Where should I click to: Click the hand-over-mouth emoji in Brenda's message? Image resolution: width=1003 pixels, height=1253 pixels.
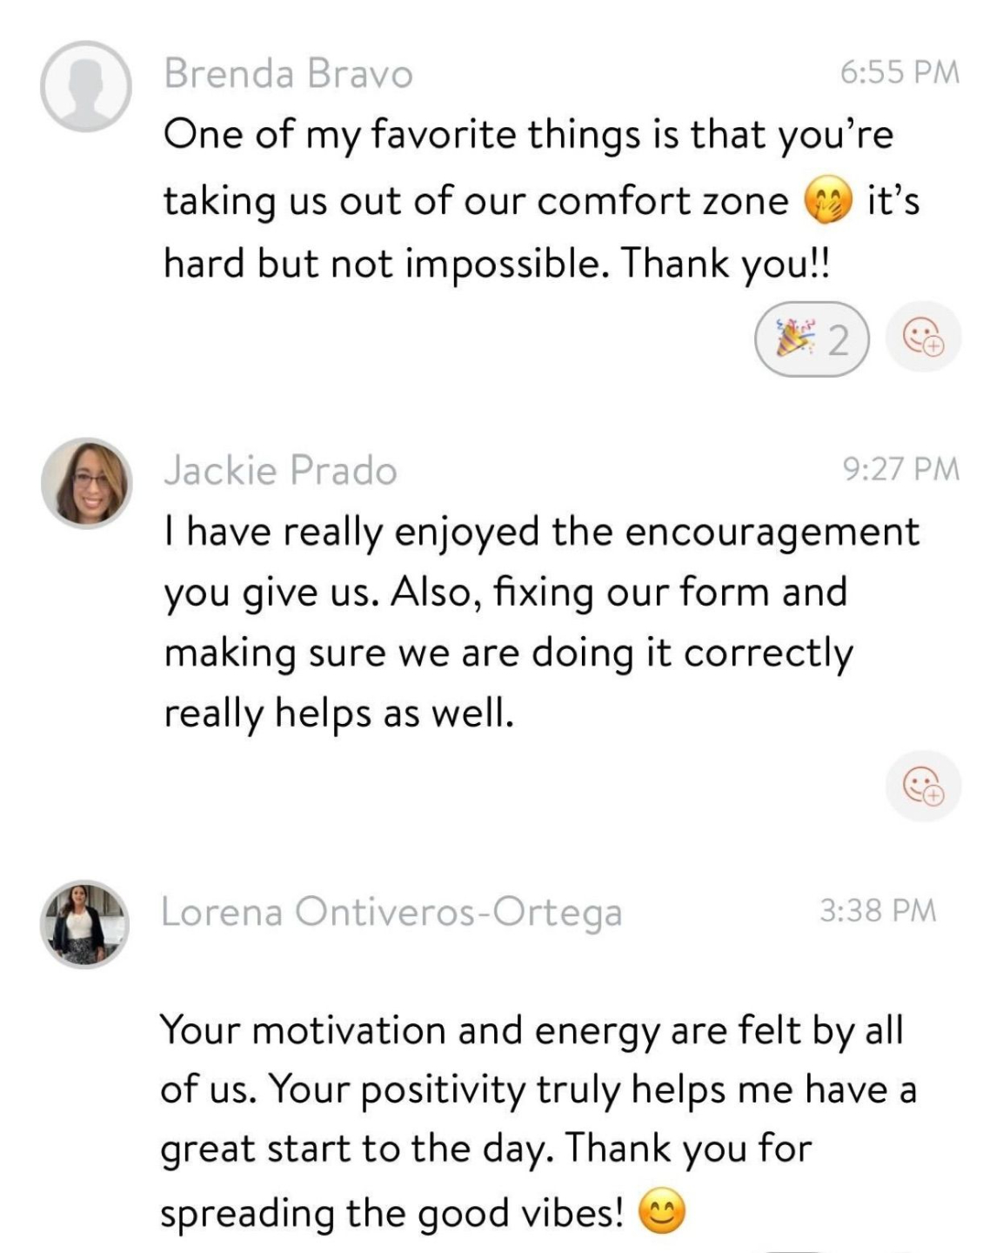point(826,202)
